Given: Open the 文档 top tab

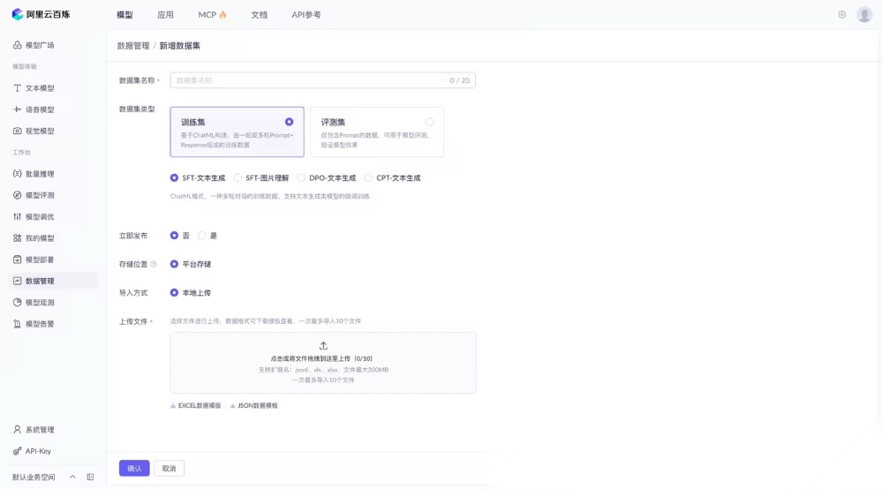Looking at the screenshot, I should tap(259, 15).
